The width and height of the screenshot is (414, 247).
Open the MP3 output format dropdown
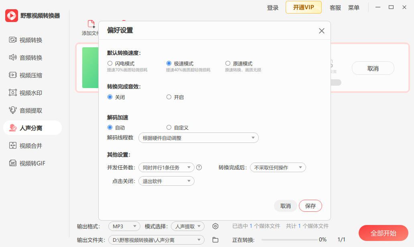[124, 226]
